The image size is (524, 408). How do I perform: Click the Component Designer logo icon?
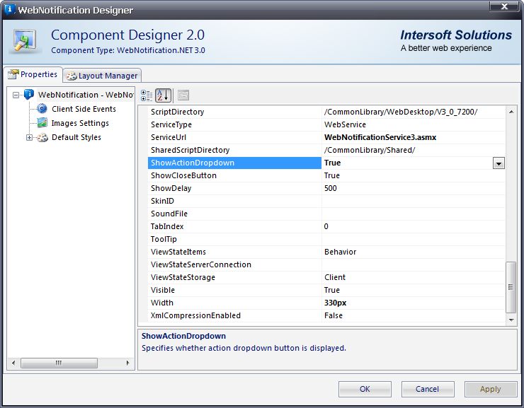tap(25, 41)
